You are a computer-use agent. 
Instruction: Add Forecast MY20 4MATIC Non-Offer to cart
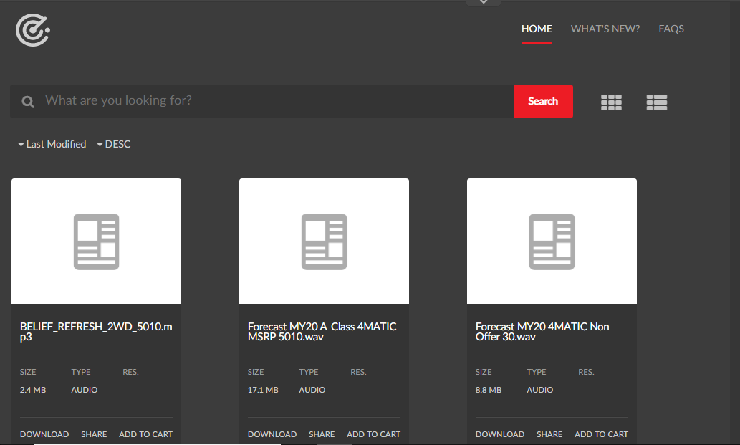pos(601,434)
